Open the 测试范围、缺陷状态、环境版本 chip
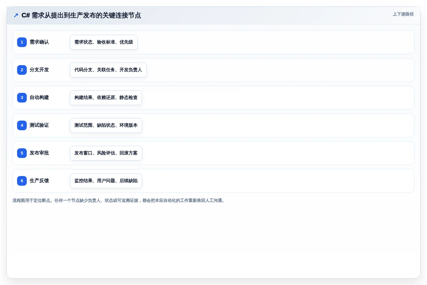 tap(106, 125)
